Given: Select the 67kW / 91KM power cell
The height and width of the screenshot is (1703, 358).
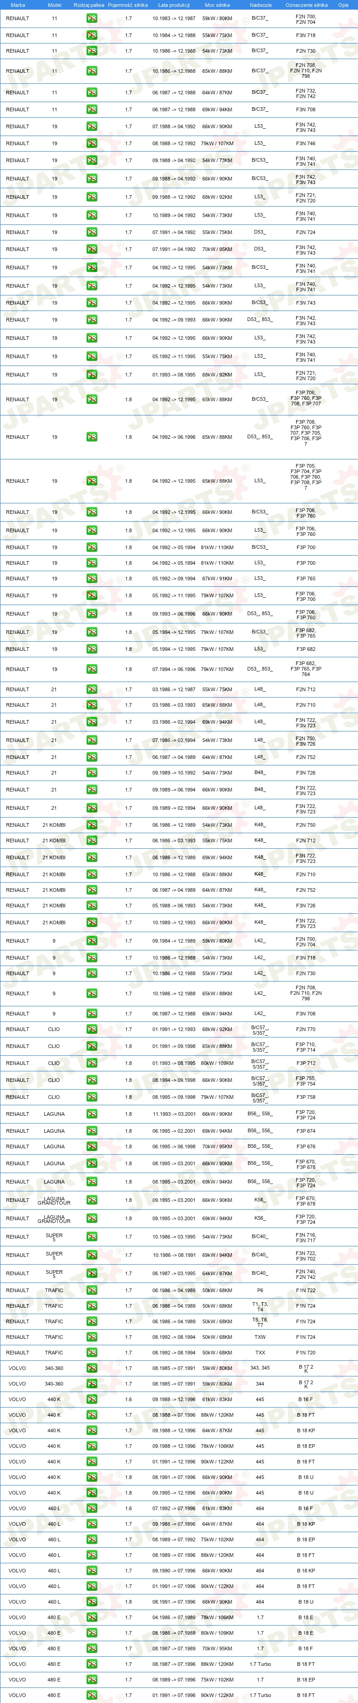Looking at the screenshot, I should [217, 579].
